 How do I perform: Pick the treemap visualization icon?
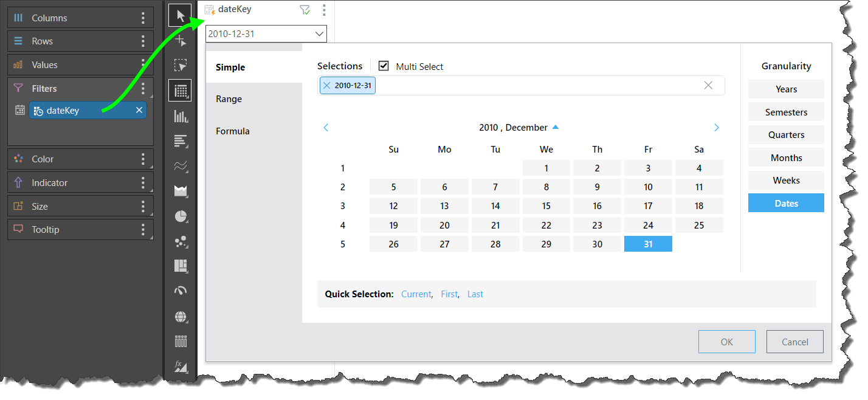181,266
